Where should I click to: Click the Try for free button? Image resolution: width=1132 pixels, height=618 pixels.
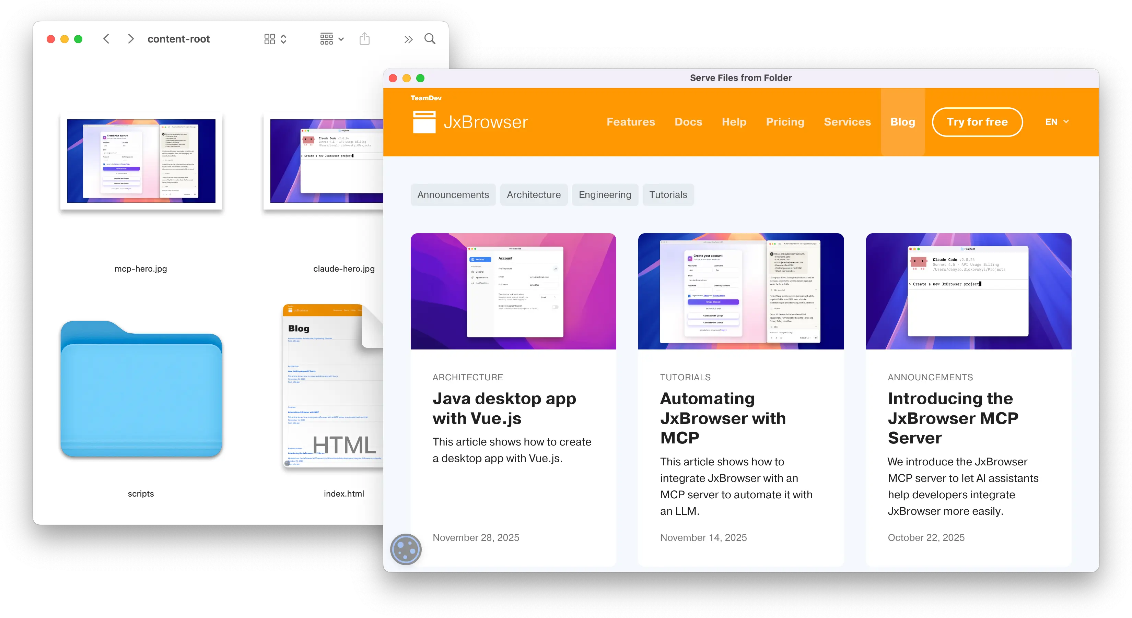(x=977, y=122)
